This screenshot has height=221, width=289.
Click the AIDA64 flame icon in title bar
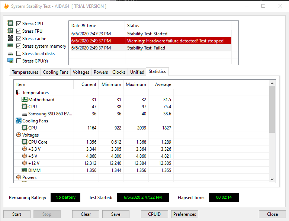(x=6, y=6)
